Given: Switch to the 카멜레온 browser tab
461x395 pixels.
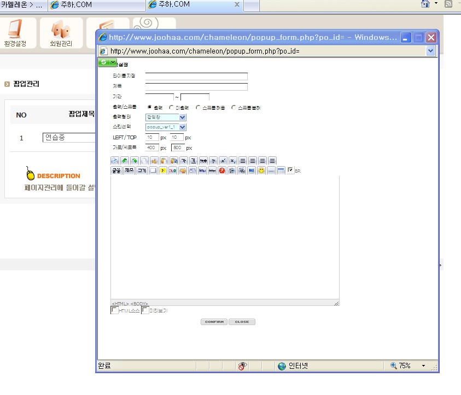Looking at the screenshot, I should tap(24, 5).
